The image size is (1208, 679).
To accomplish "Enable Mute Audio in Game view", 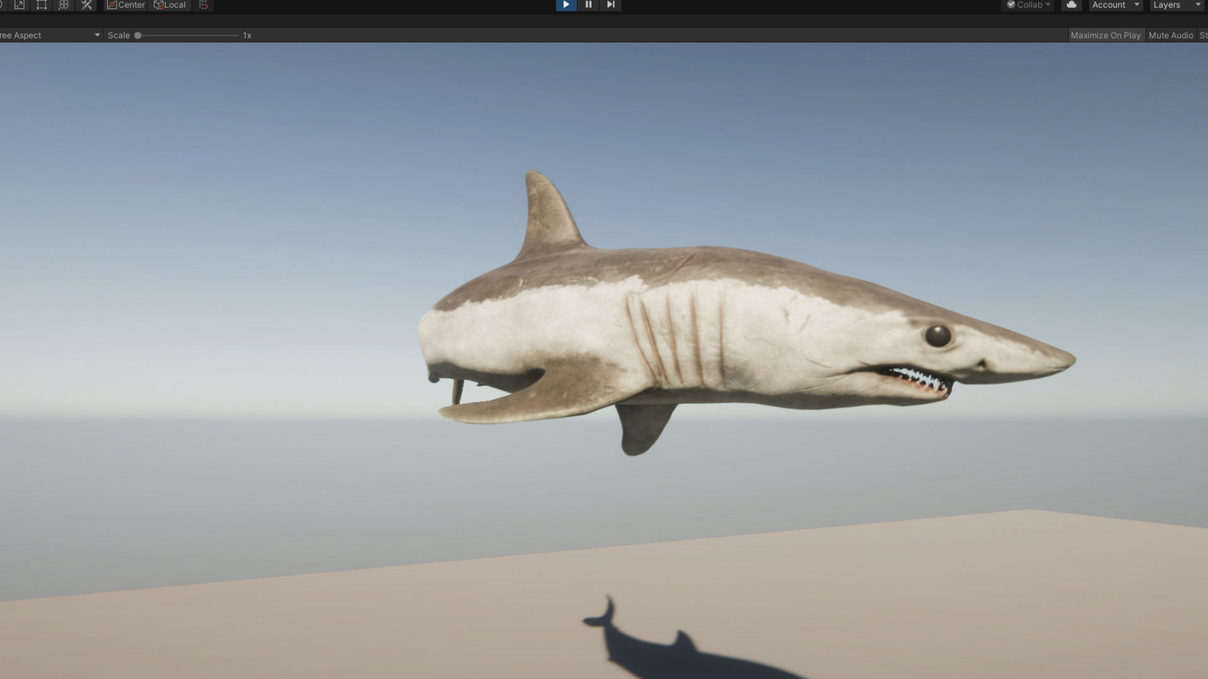I will (1170, 35).
